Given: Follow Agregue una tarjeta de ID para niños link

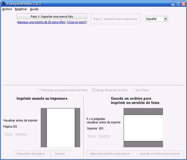Looking at the screenshot, I should [41, 22].
